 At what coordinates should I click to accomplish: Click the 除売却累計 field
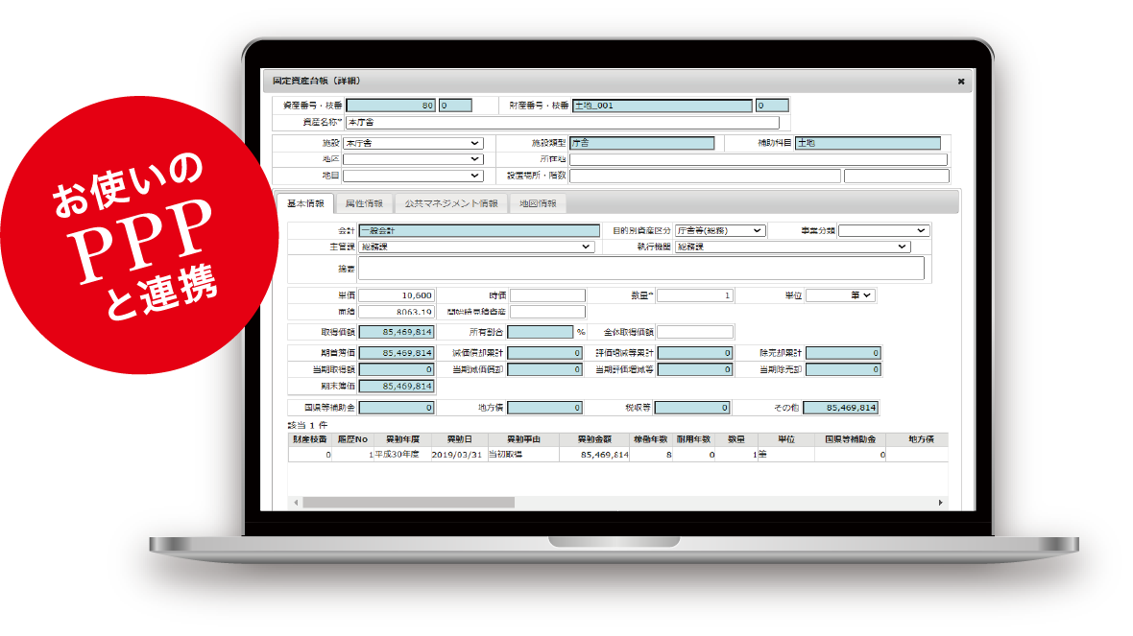click(x=843, y=353)
